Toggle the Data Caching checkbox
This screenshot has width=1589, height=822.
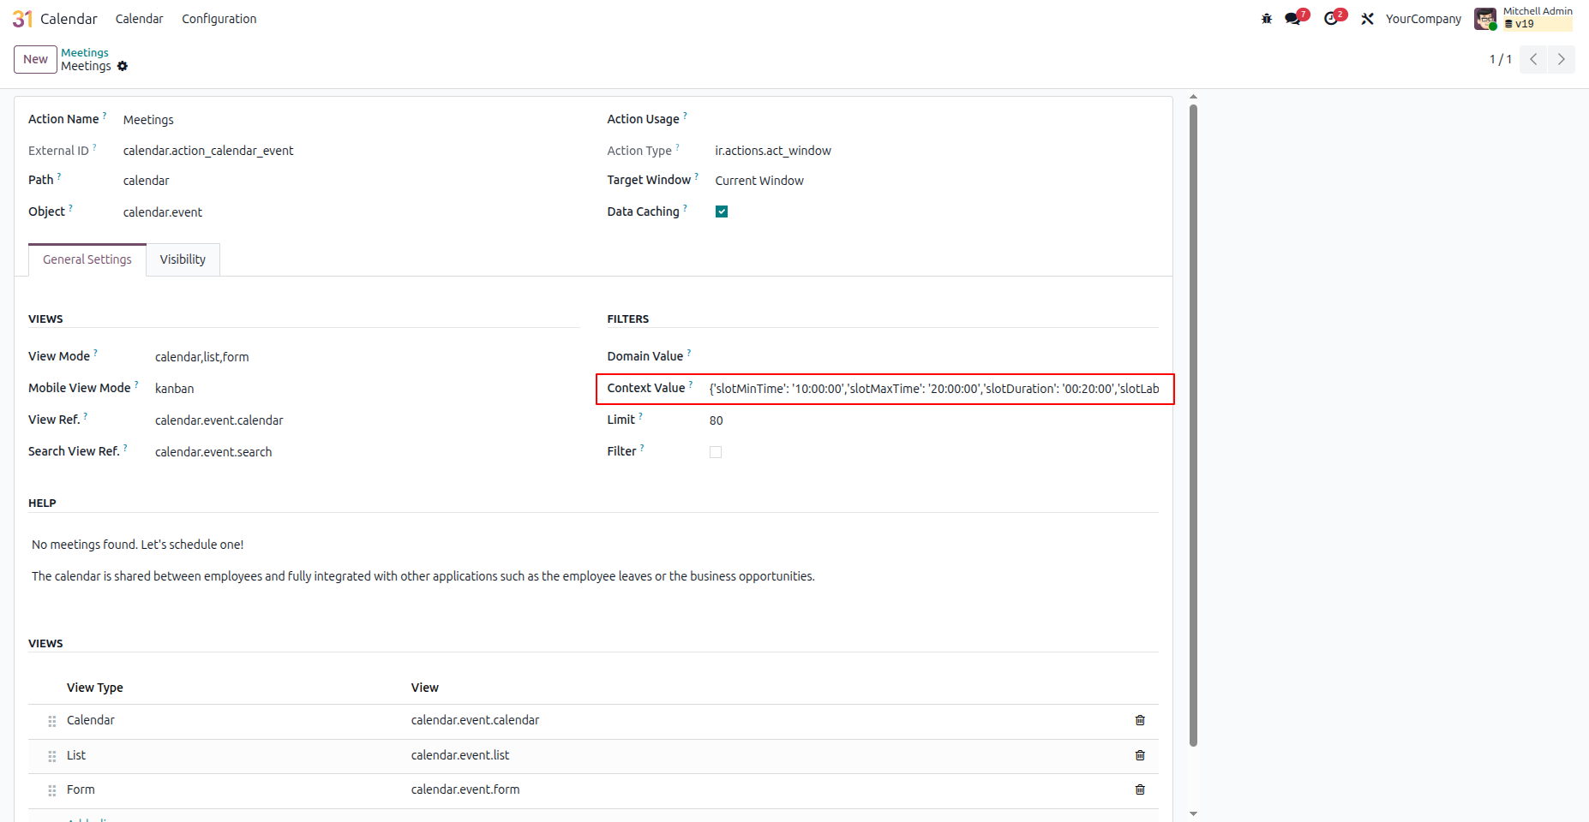722,211
